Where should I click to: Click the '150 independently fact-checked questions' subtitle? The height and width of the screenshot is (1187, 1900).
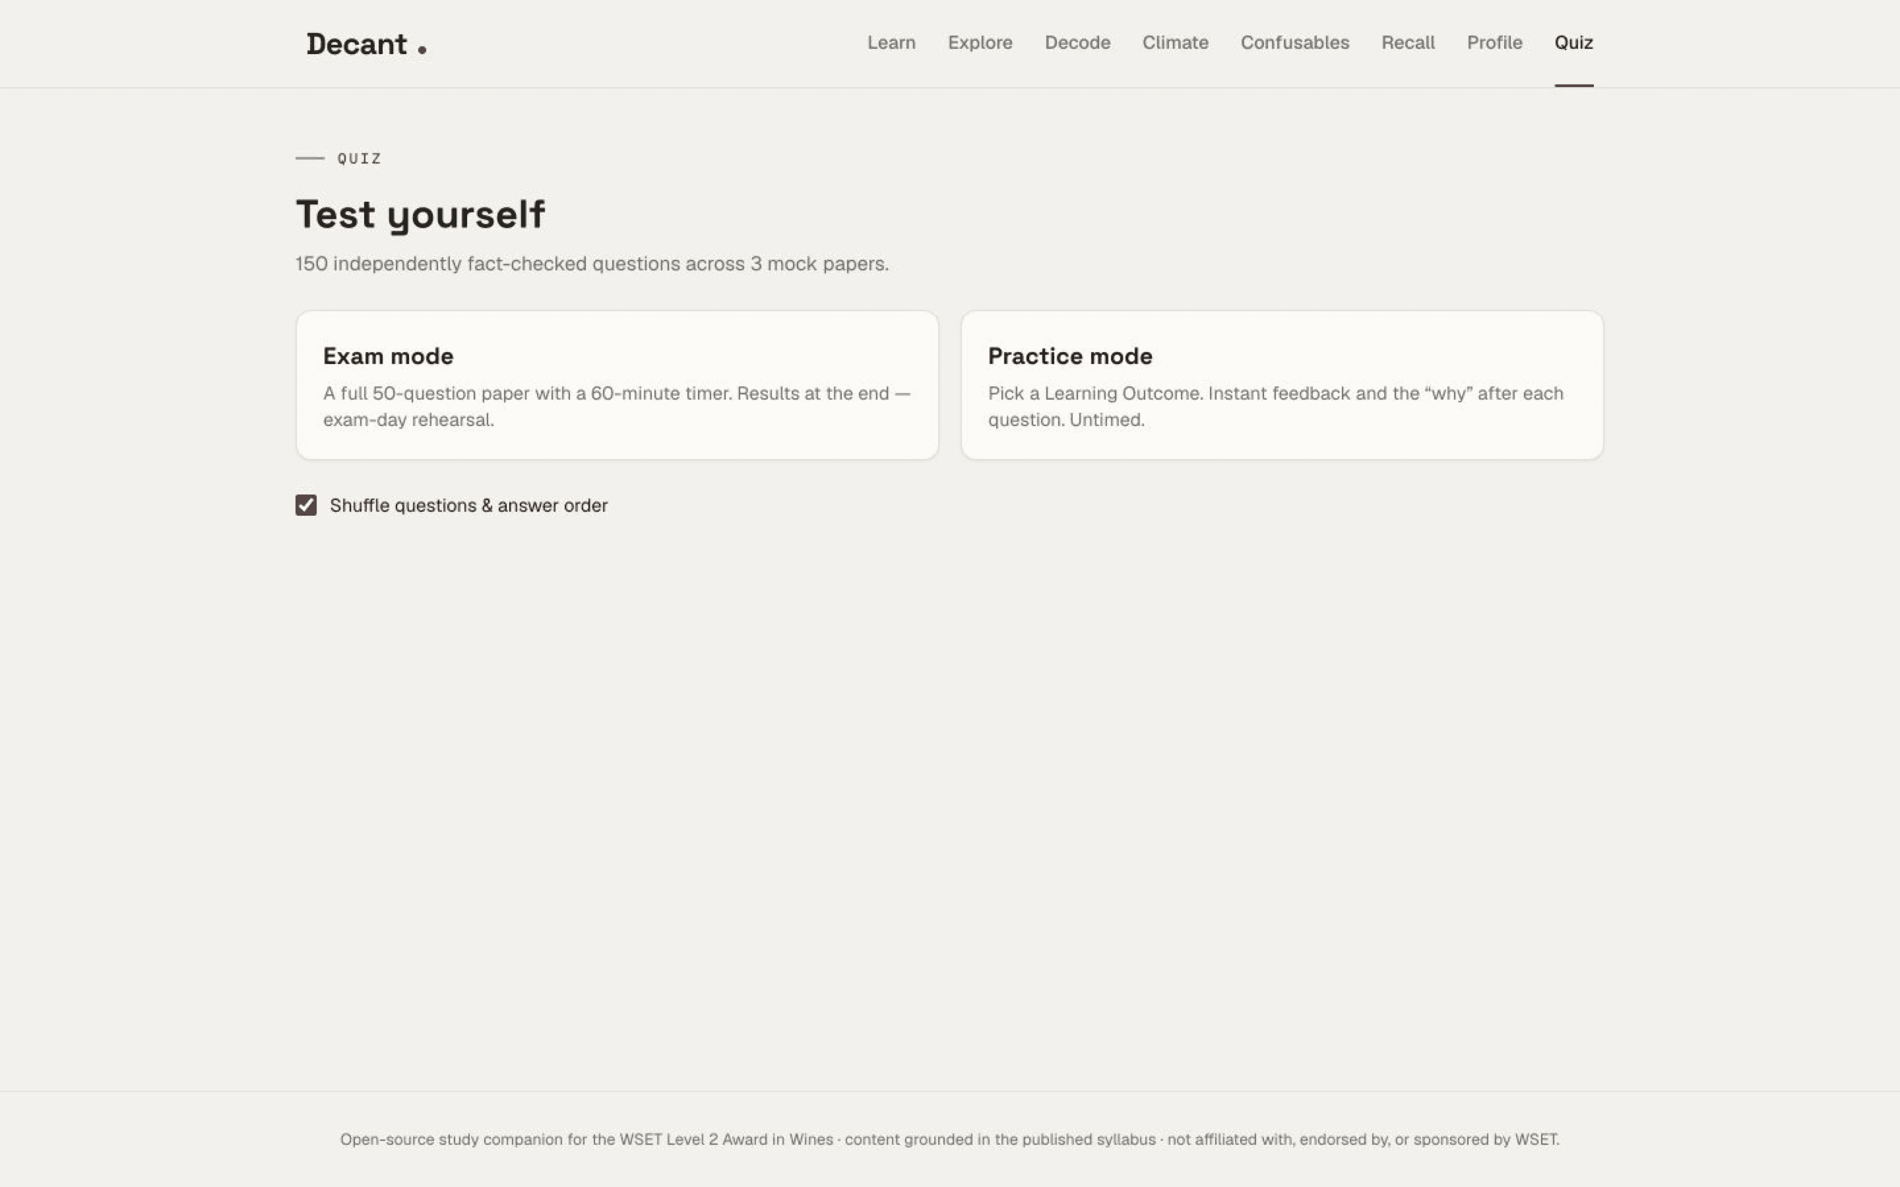(x=592, y=264)
